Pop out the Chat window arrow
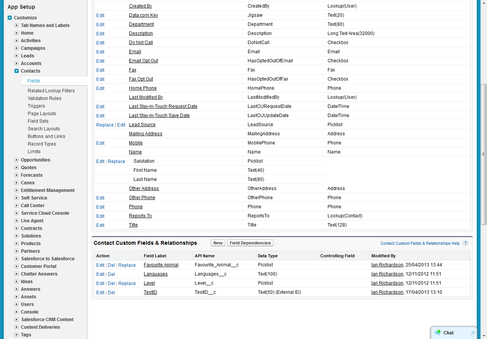The height and width of the screenshot is (339, 487). pos(473,333)
